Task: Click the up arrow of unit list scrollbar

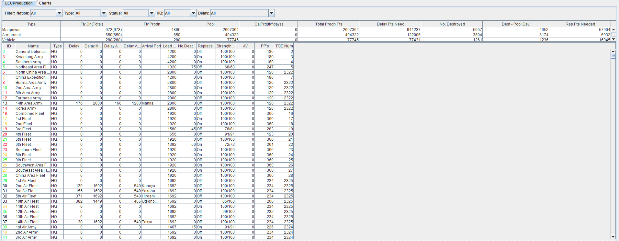Action: 613,51
